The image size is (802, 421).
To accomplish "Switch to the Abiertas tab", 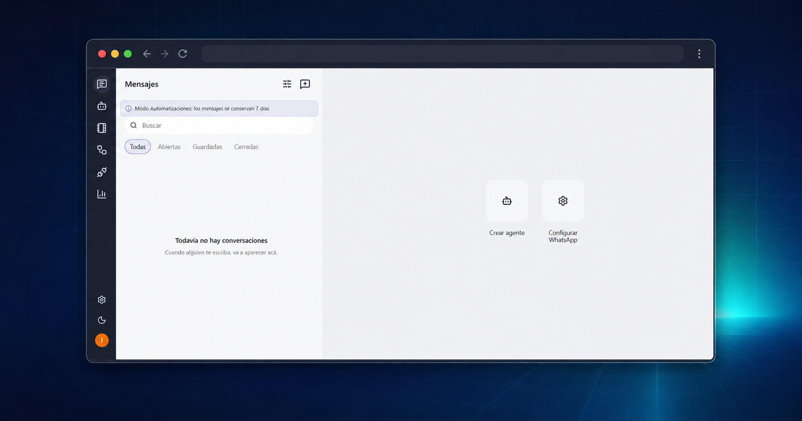I will (169, 147).
